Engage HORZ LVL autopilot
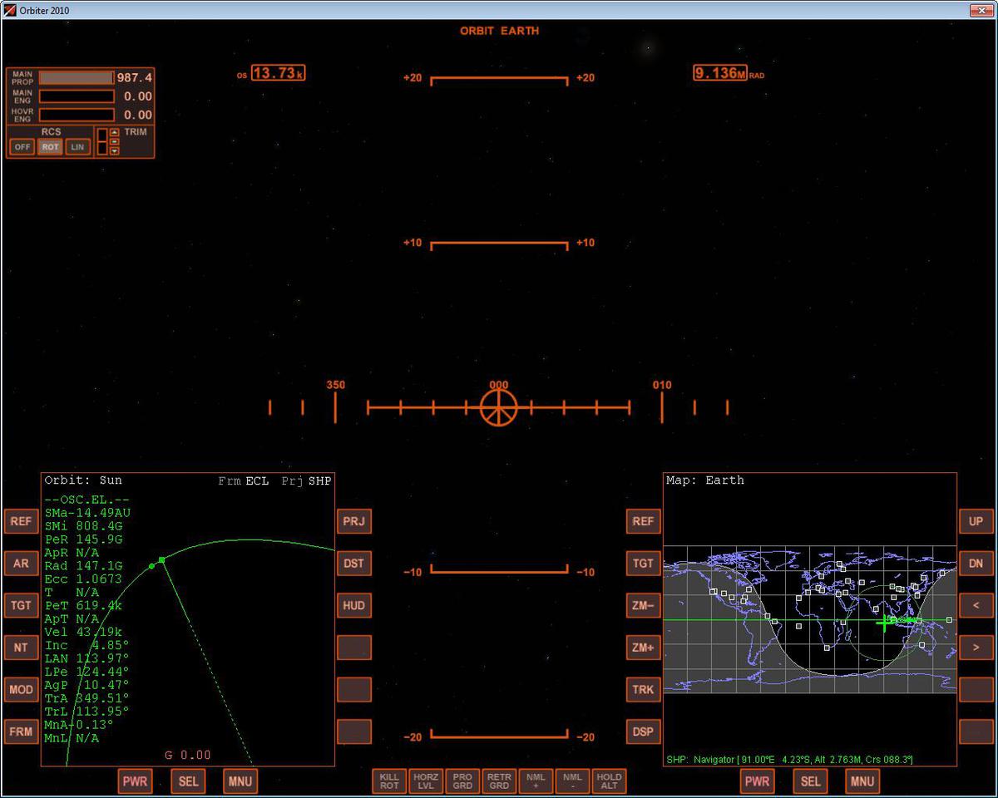This screenshot has width=998, height=798. coord(426,781)
